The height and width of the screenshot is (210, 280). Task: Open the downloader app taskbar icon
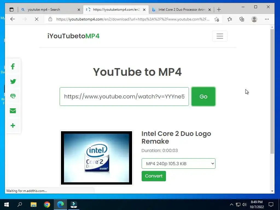[x=74, y=205]
